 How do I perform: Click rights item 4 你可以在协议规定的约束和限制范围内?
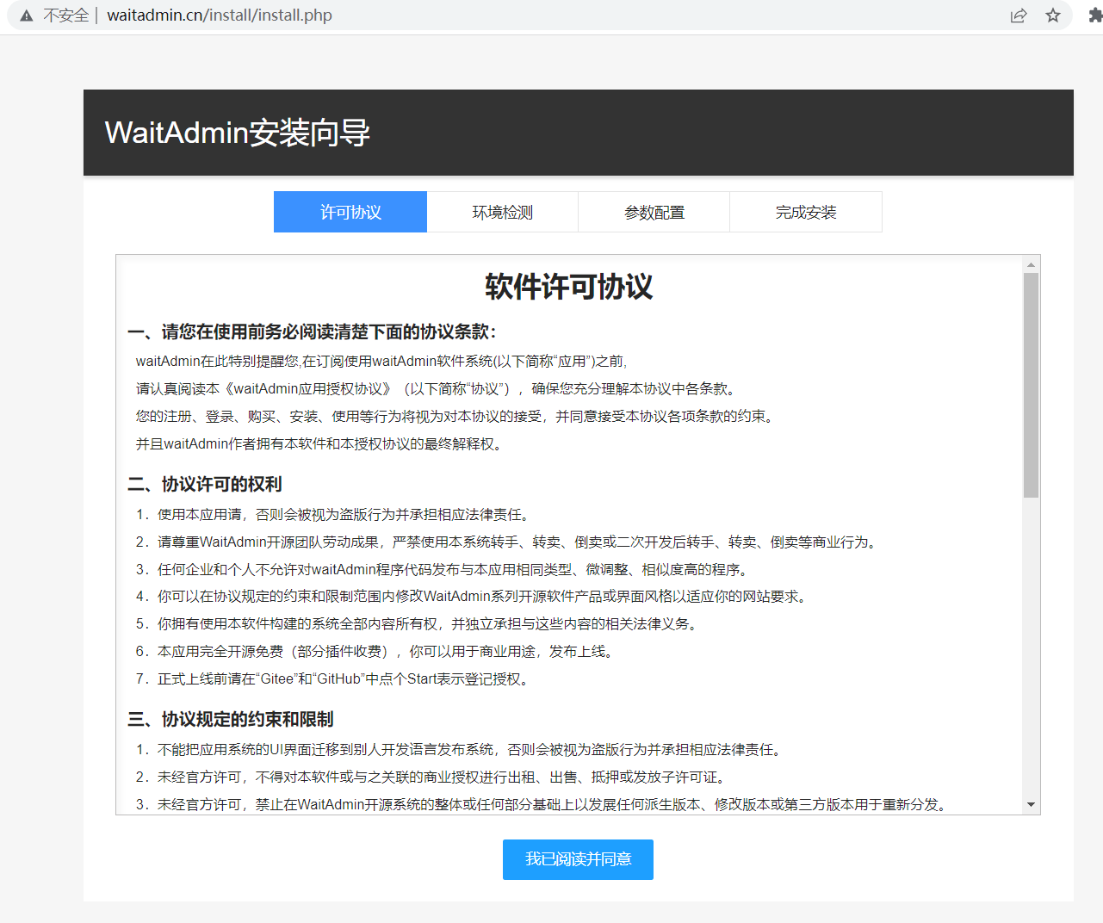(x=474, y=597)
